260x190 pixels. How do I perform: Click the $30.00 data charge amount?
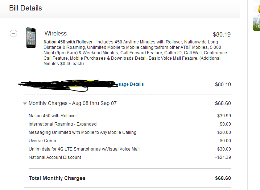coord(224,149)
